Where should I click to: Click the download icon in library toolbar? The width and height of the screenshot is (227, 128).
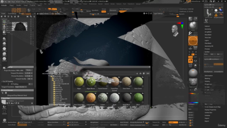137,74
